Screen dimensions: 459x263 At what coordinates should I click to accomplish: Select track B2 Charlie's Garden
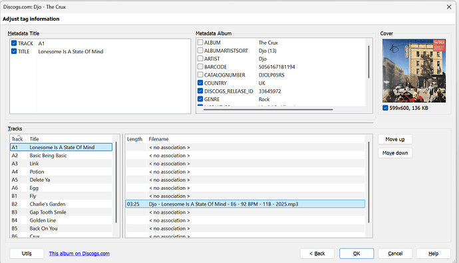61,204
